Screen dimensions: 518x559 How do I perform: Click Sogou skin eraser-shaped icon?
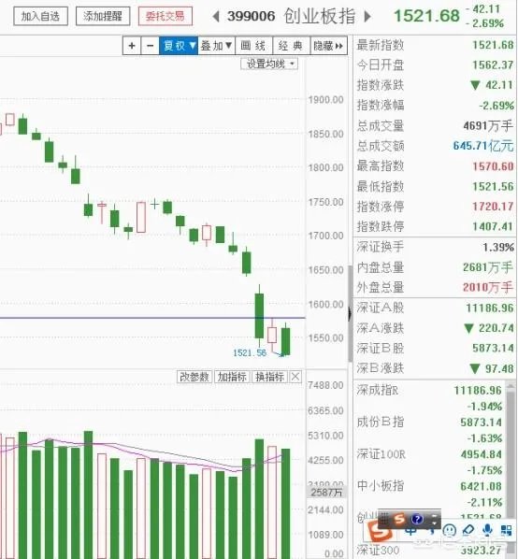pyautogui.click(x=468, y=530)
